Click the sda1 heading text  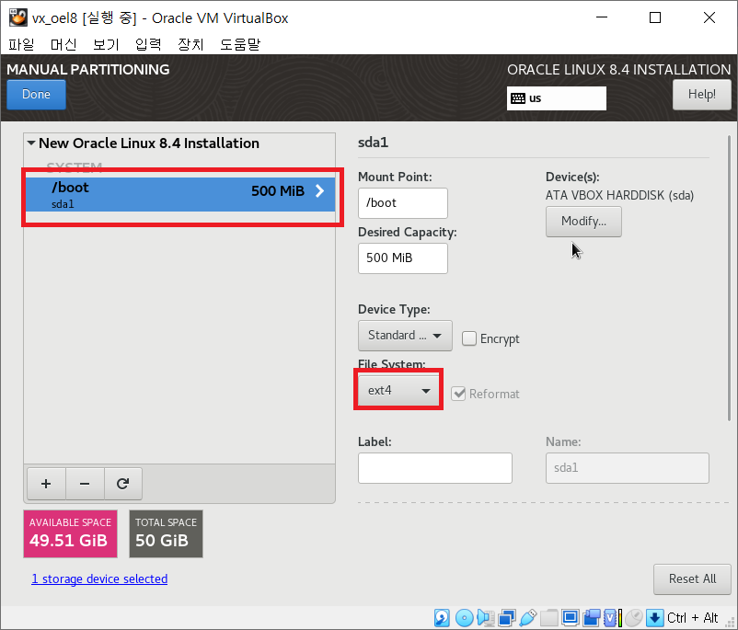click(x=374, y=142)
